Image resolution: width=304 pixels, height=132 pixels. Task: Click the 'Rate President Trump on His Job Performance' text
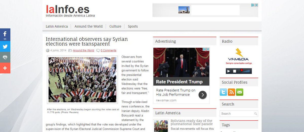tap(176, 92)
